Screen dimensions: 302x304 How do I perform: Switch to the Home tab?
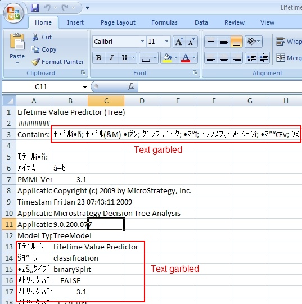pyautogui.click(x=43, y=22)
